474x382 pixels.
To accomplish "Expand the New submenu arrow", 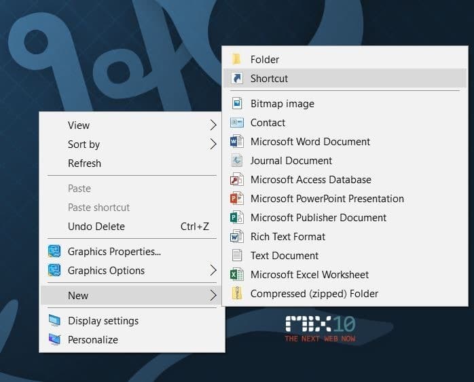I will [213, 295].
